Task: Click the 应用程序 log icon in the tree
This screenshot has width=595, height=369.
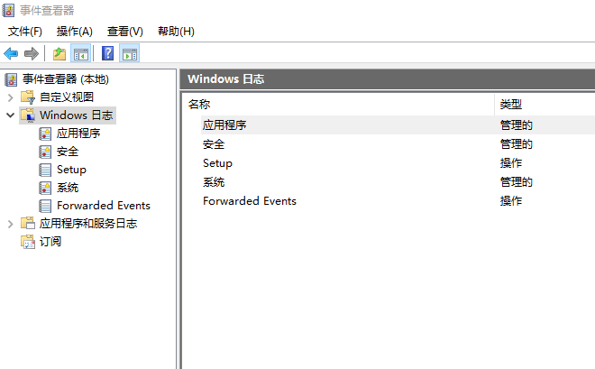Action: coord(45,134)
